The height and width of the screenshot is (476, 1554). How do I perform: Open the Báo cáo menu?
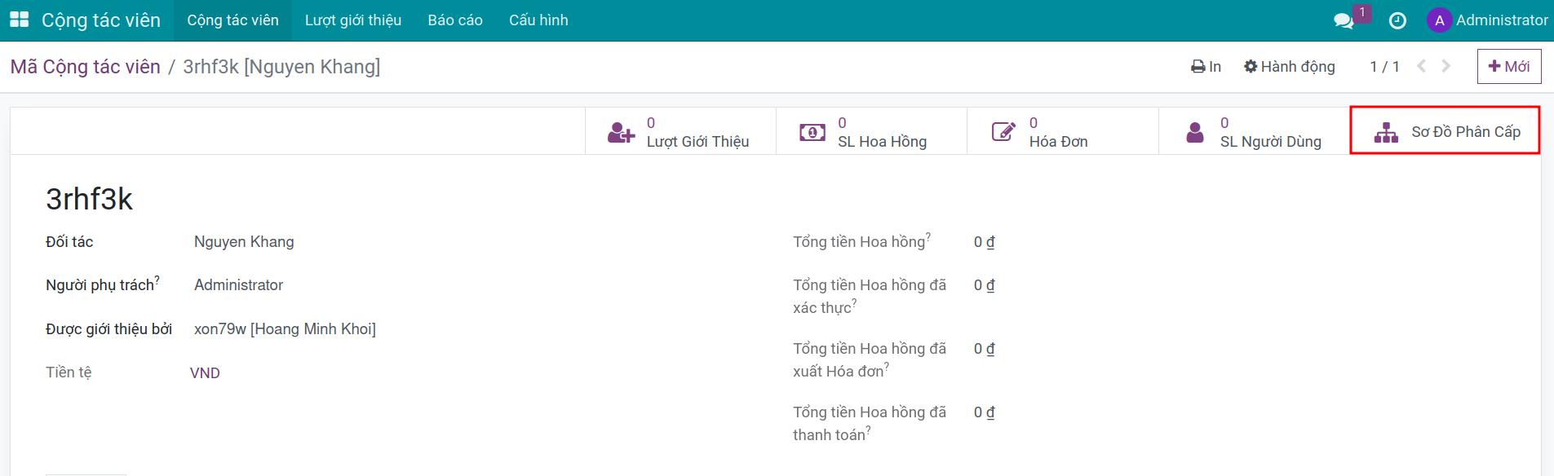point(455,20)
